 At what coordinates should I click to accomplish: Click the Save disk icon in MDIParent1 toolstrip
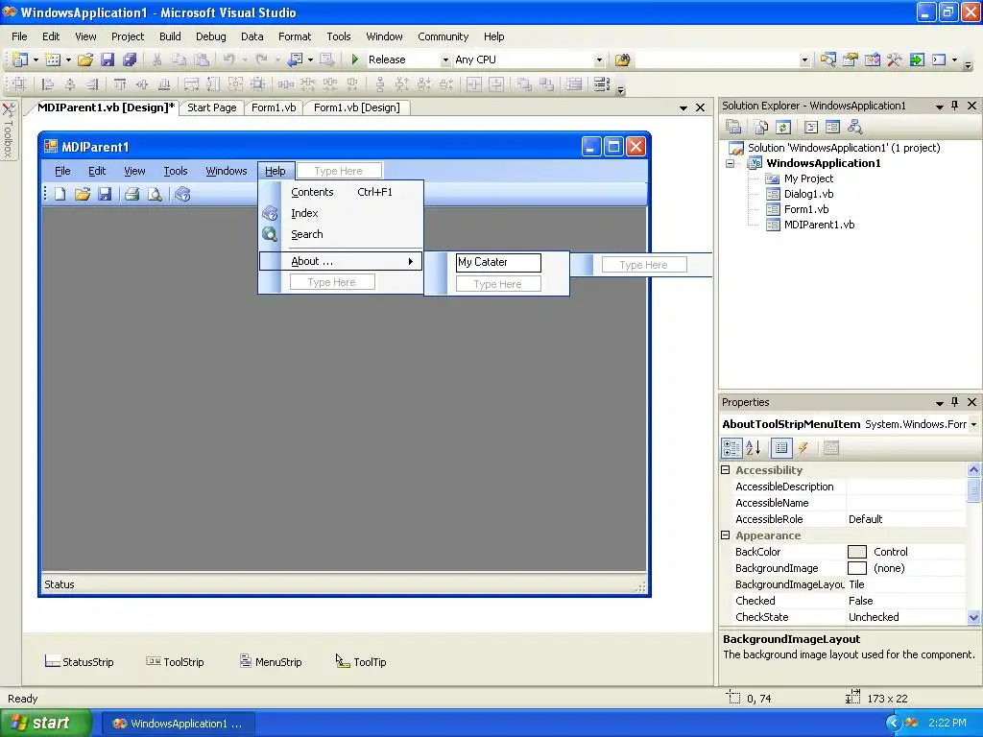(x=105, y=194)
